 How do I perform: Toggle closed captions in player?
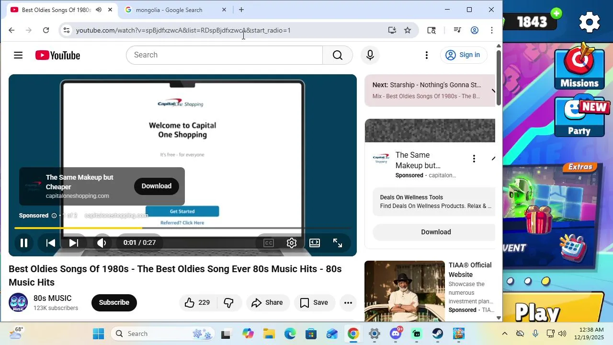click(269, 243)
